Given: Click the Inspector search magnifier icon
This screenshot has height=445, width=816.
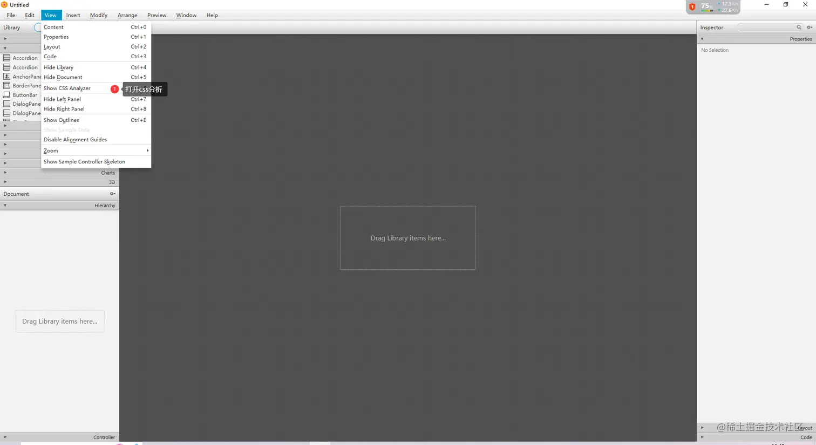Looking at the screenshot, I should [799, 27].
